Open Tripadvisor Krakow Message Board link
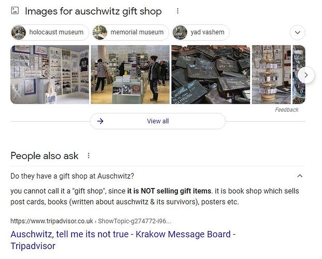Image resolution: width=322 pixels, height=259 pixels. [123, 240]
